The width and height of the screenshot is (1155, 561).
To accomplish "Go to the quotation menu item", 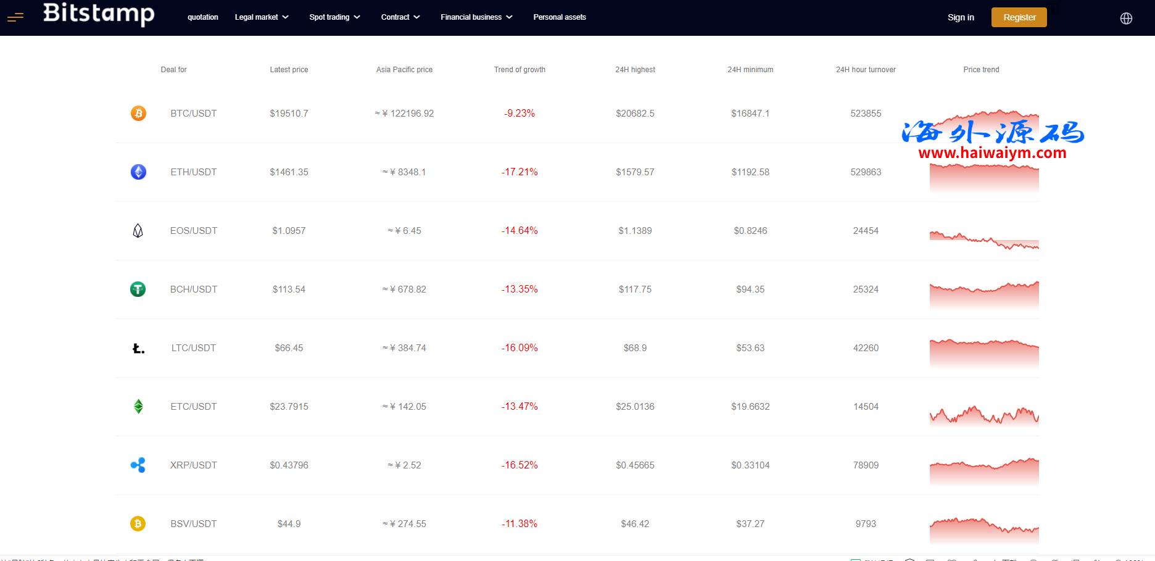I will pyautogui.click(x=203, y=17).
